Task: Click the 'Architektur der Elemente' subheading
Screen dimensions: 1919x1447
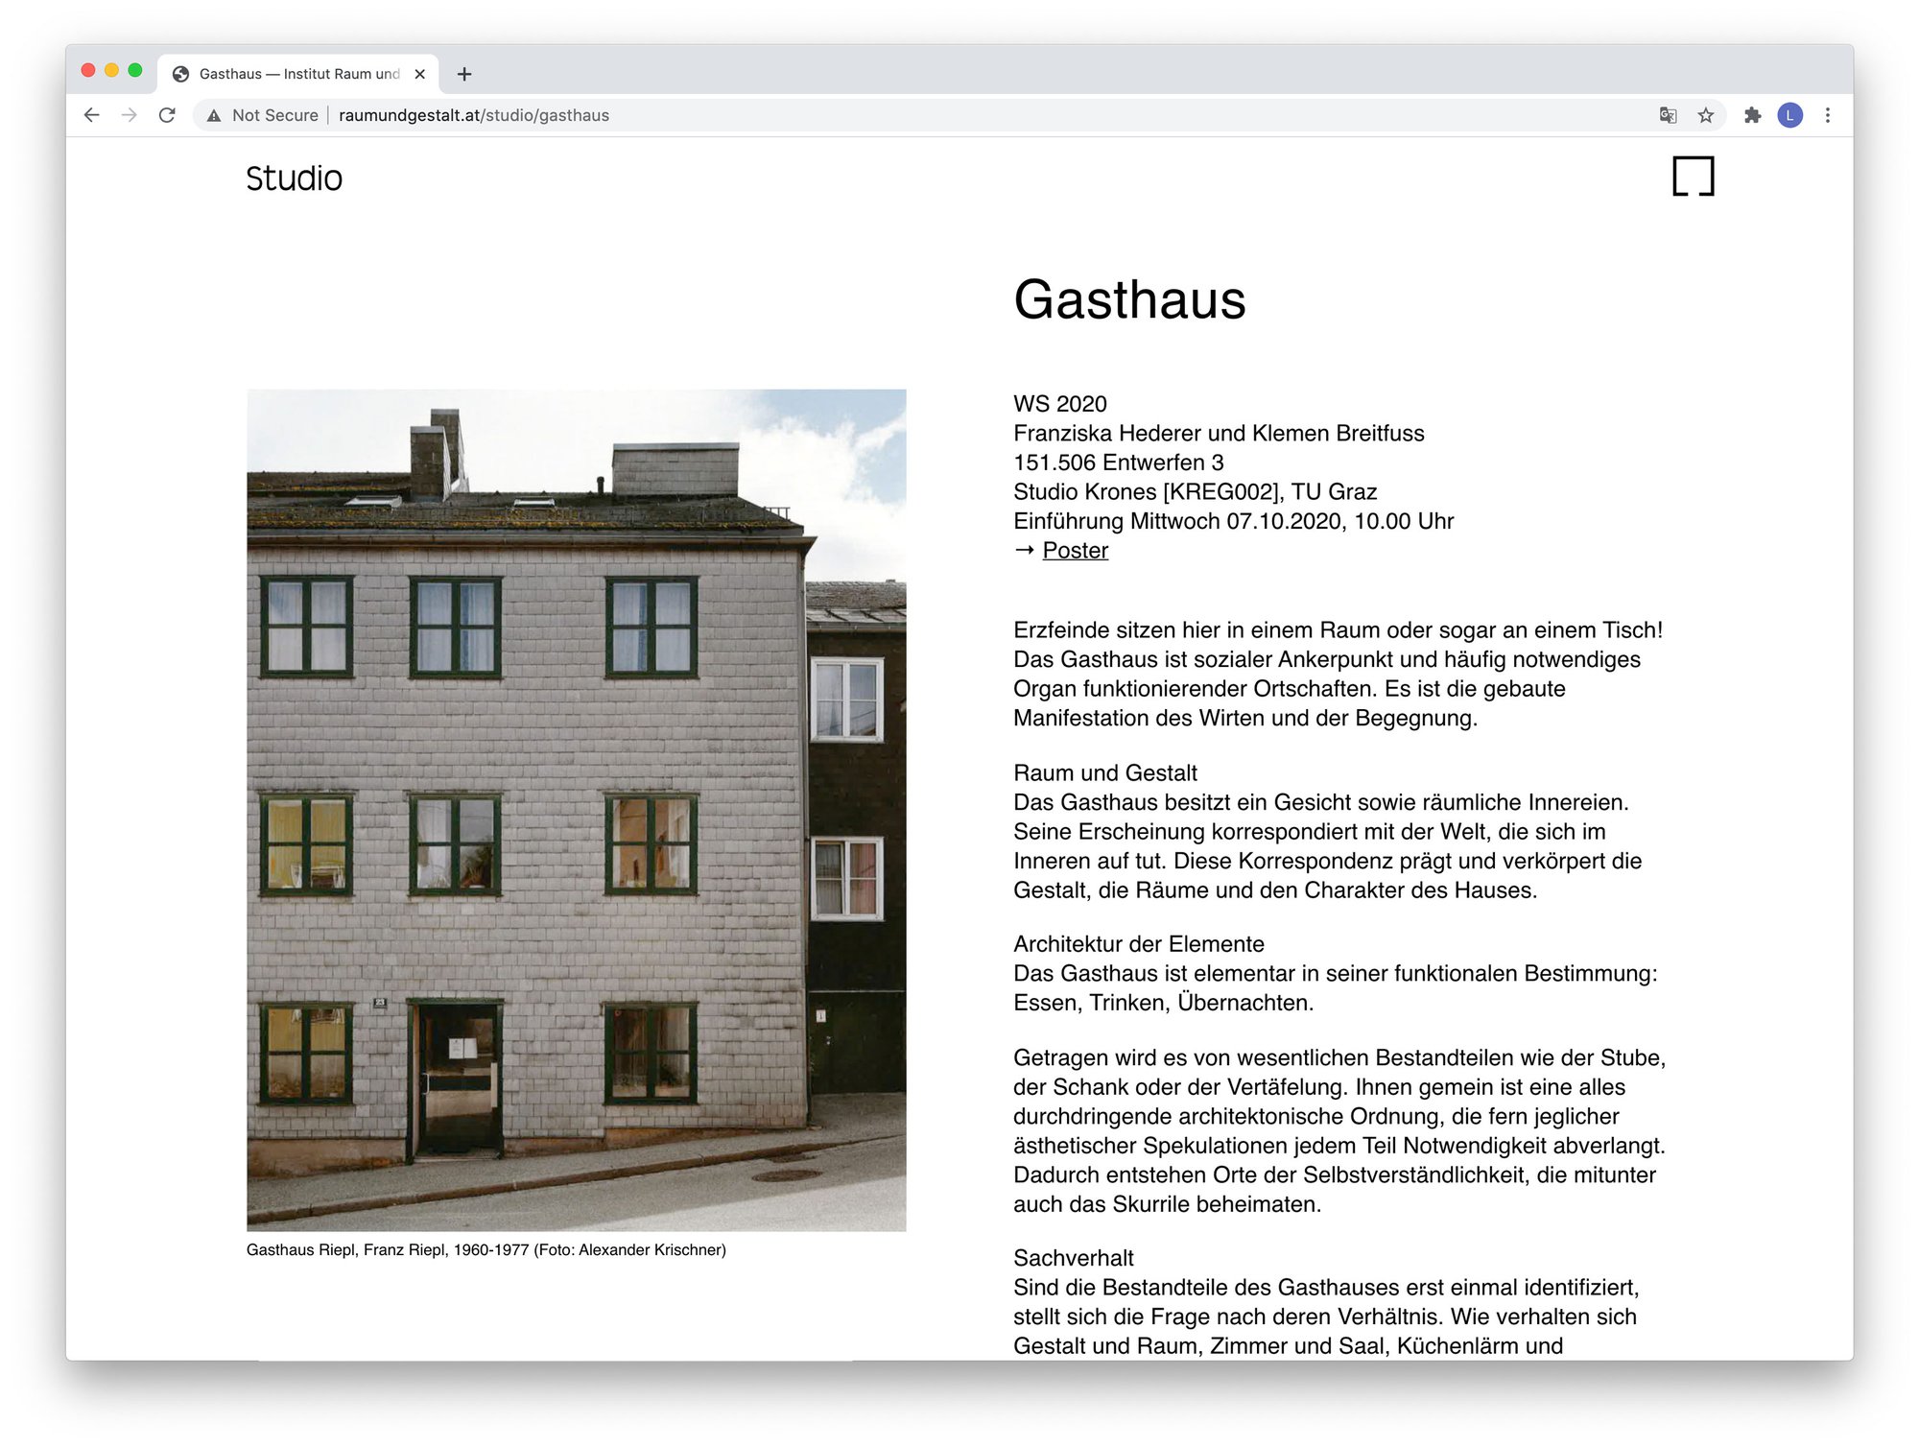Action: pyautogui.click(x=1138, y=944)
